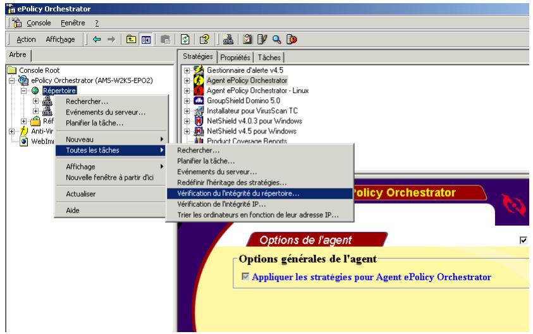Collapse the ePolicy Orchestrator (AMS-W2KS-EPO2) node
Viewport: 533px width, 334px height.
click(x=12, y=80)
